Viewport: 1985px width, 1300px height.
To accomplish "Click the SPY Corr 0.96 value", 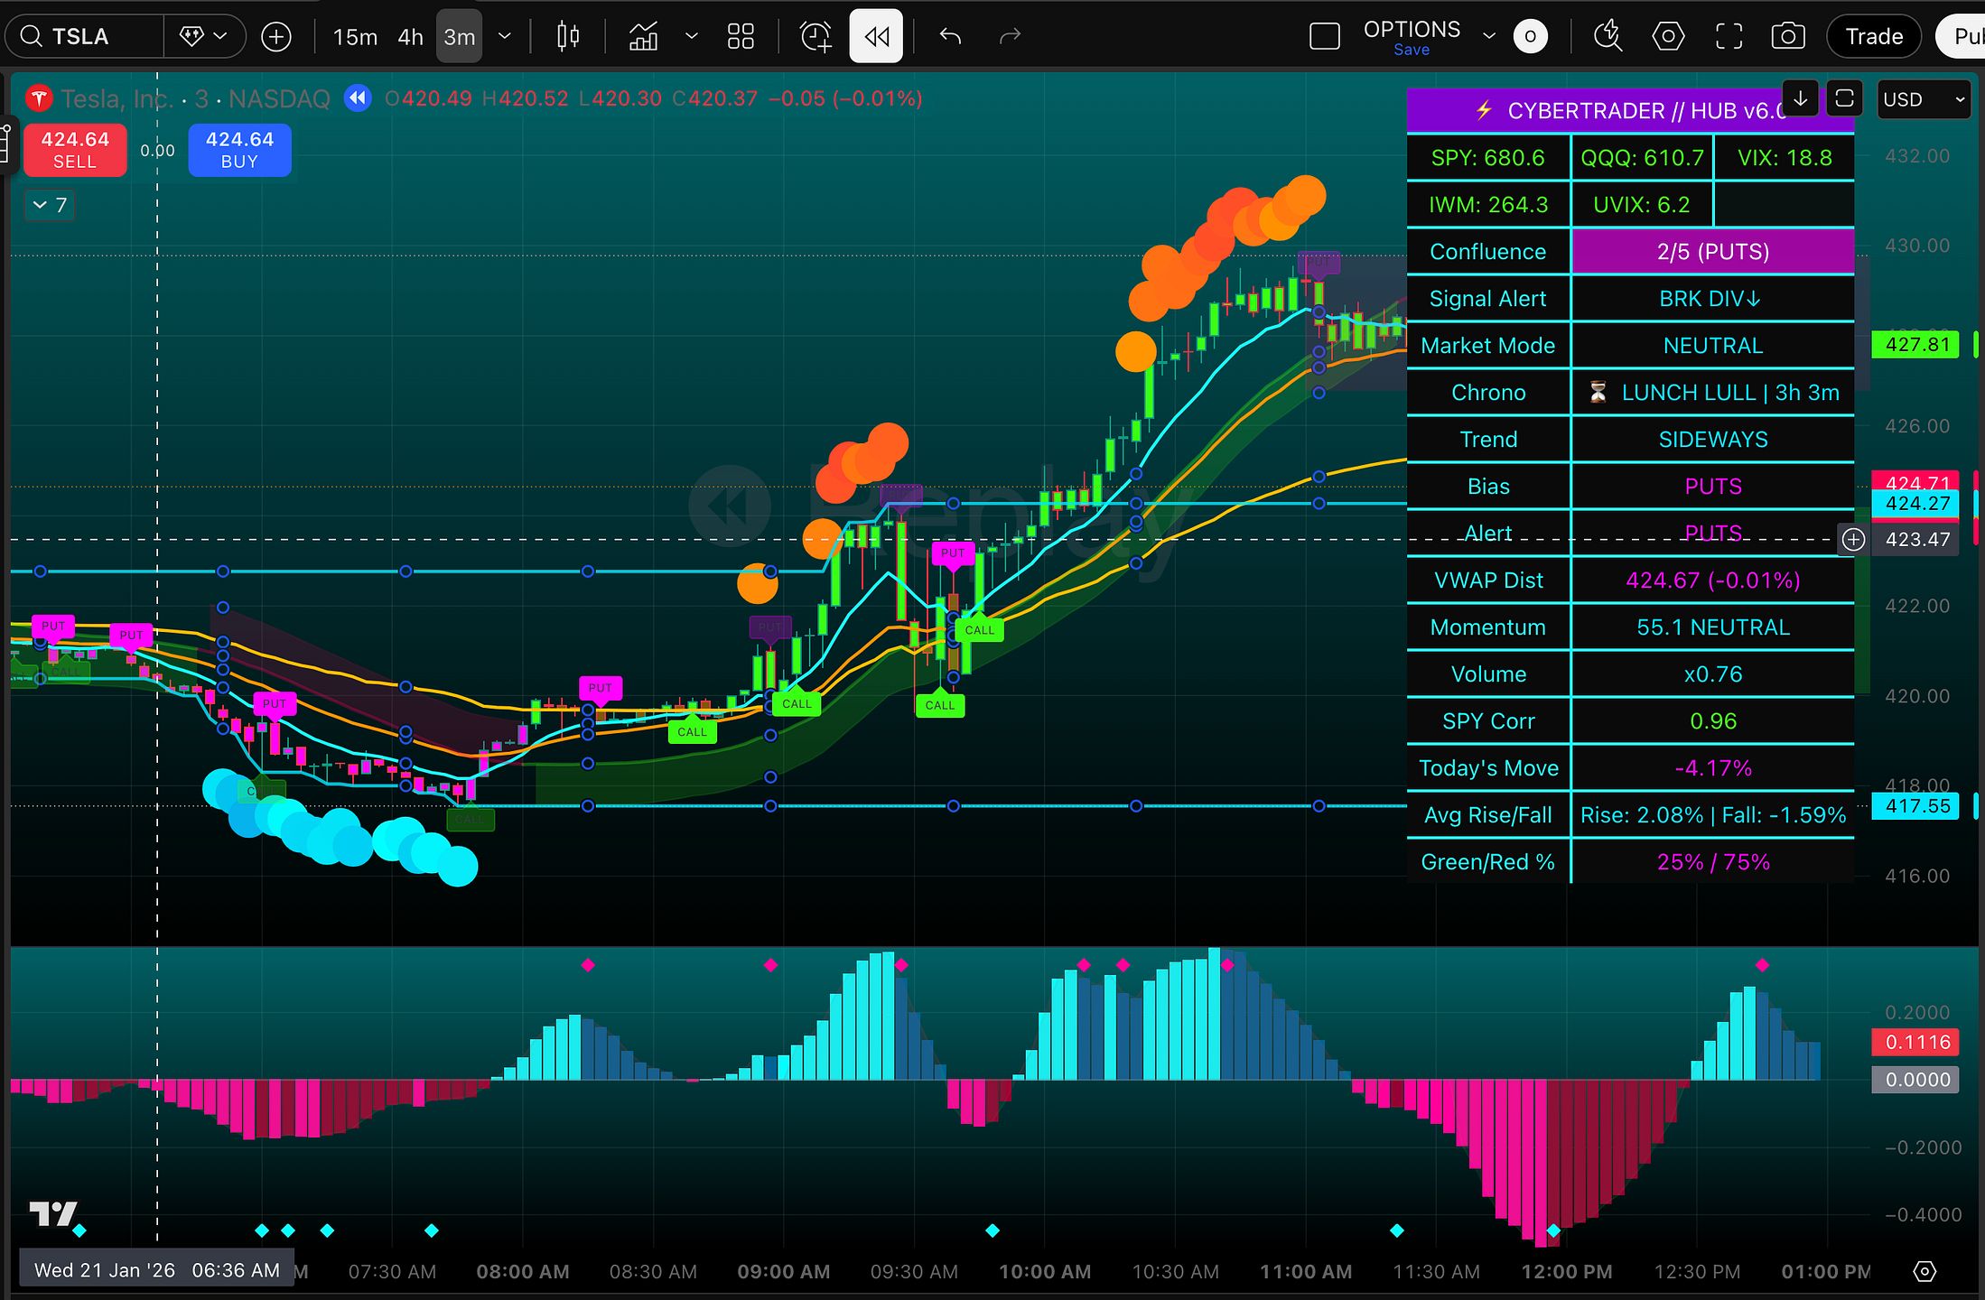I will click(x=1713, y=721).
